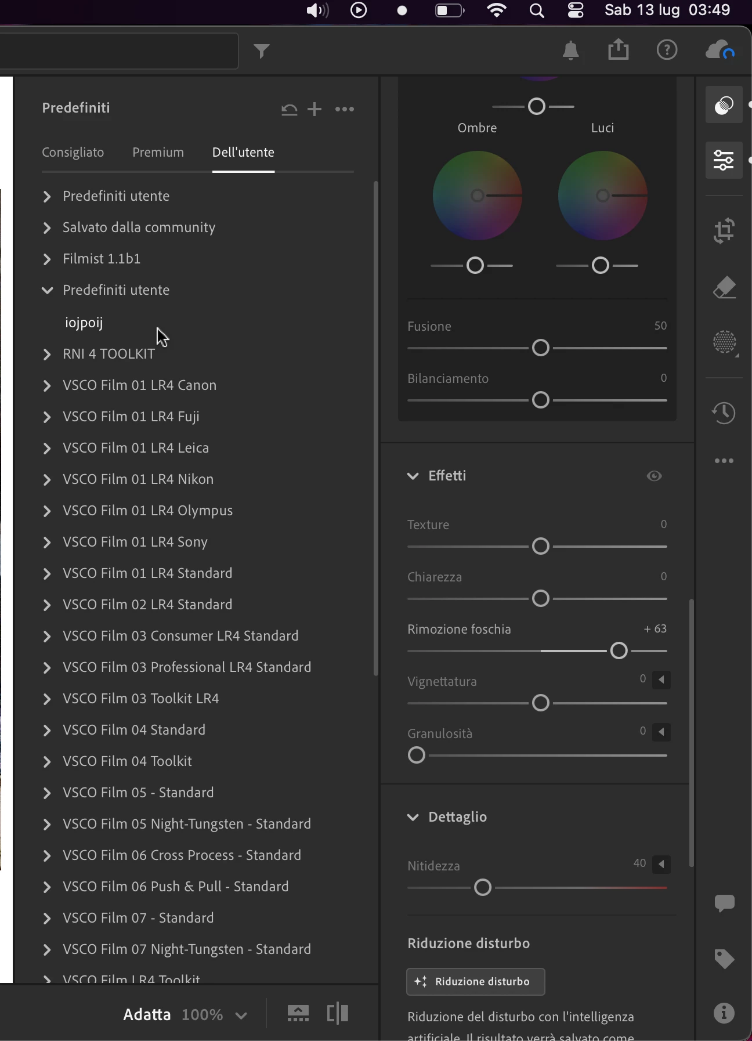
Task: Open the three-dot menu in right toolbar
Action: pos(724,461)
